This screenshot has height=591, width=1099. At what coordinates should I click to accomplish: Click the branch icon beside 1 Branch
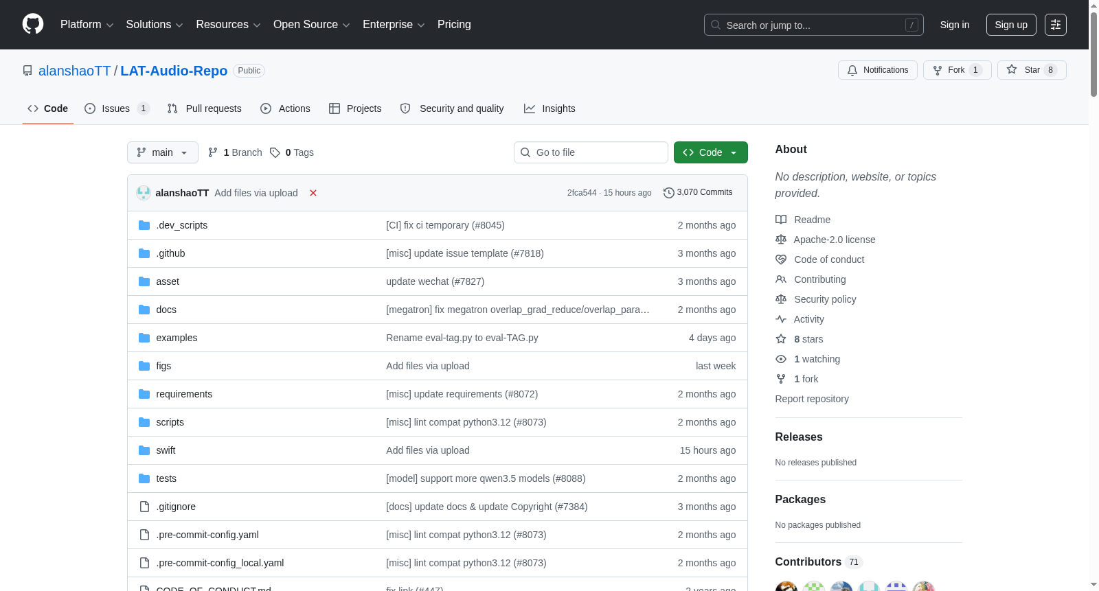(213, 152)
